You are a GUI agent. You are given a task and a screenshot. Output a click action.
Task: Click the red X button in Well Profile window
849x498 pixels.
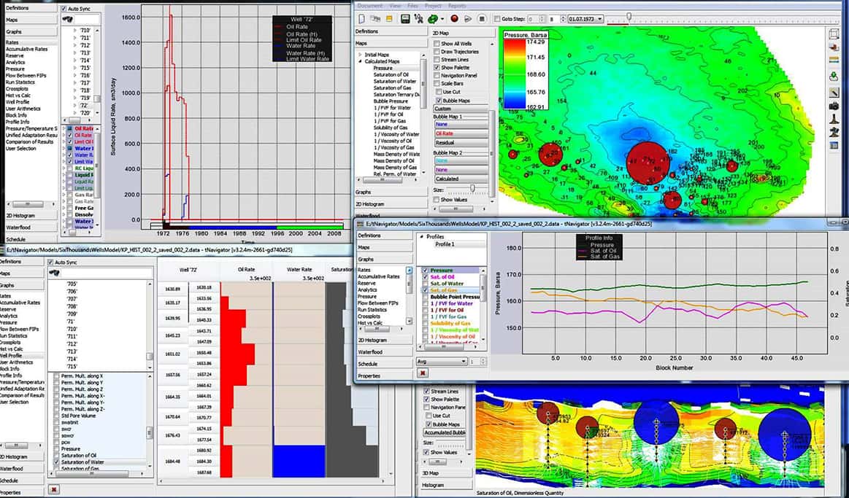tap(53, 489)
